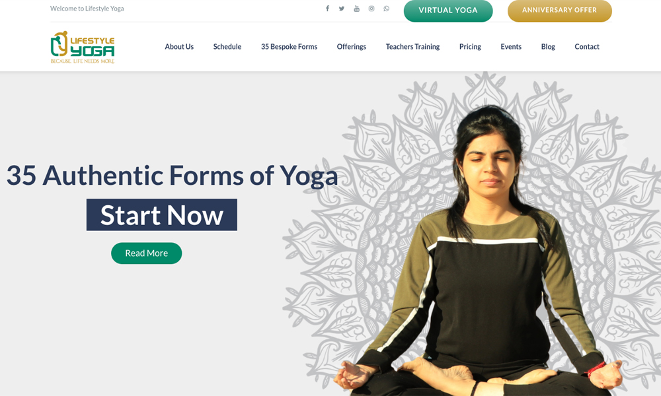Select Pricing in the navigation bar
Image resolution: width=661 pixels, height=396 pixels.
coord(470,47)
